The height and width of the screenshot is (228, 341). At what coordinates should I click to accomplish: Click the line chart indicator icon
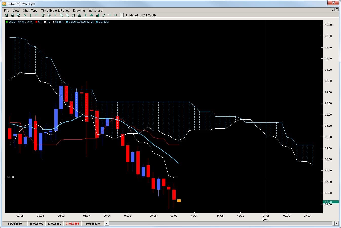(104, 15)
